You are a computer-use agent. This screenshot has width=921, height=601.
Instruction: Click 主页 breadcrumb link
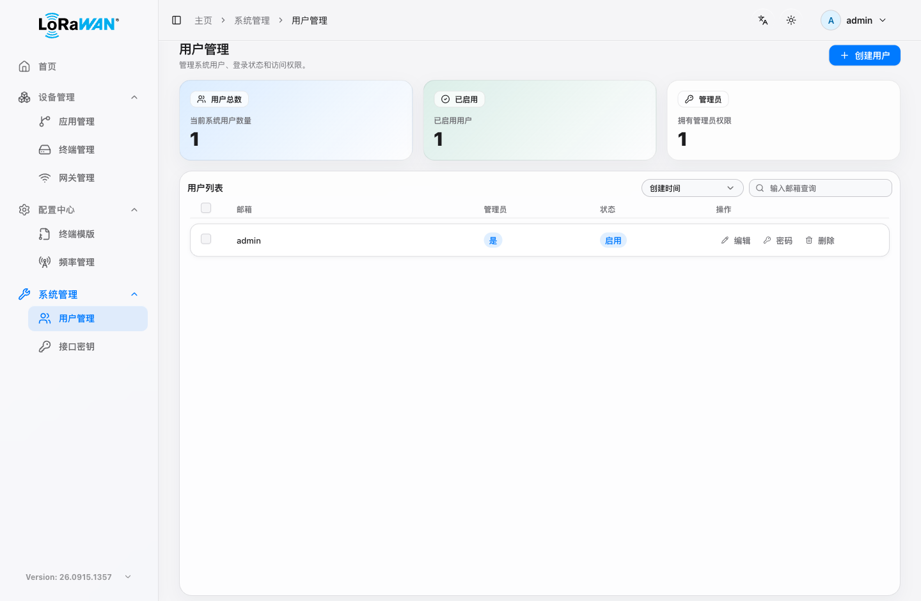[x=203, y=20]
